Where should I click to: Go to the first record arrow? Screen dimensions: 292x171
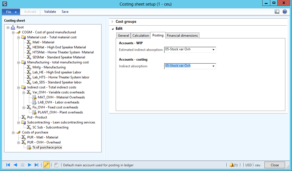8,165
